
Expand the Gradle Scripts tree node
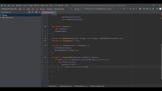pyautogui.click(x=1, y=17)
